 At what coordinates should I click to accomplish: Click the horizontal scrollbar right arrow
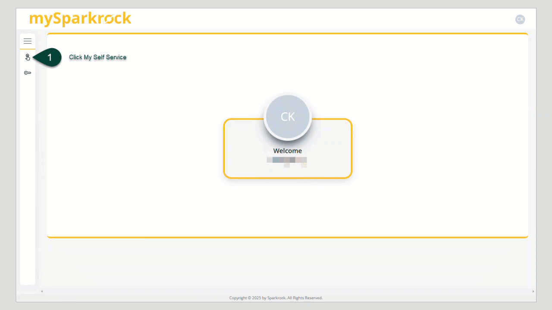533,291
